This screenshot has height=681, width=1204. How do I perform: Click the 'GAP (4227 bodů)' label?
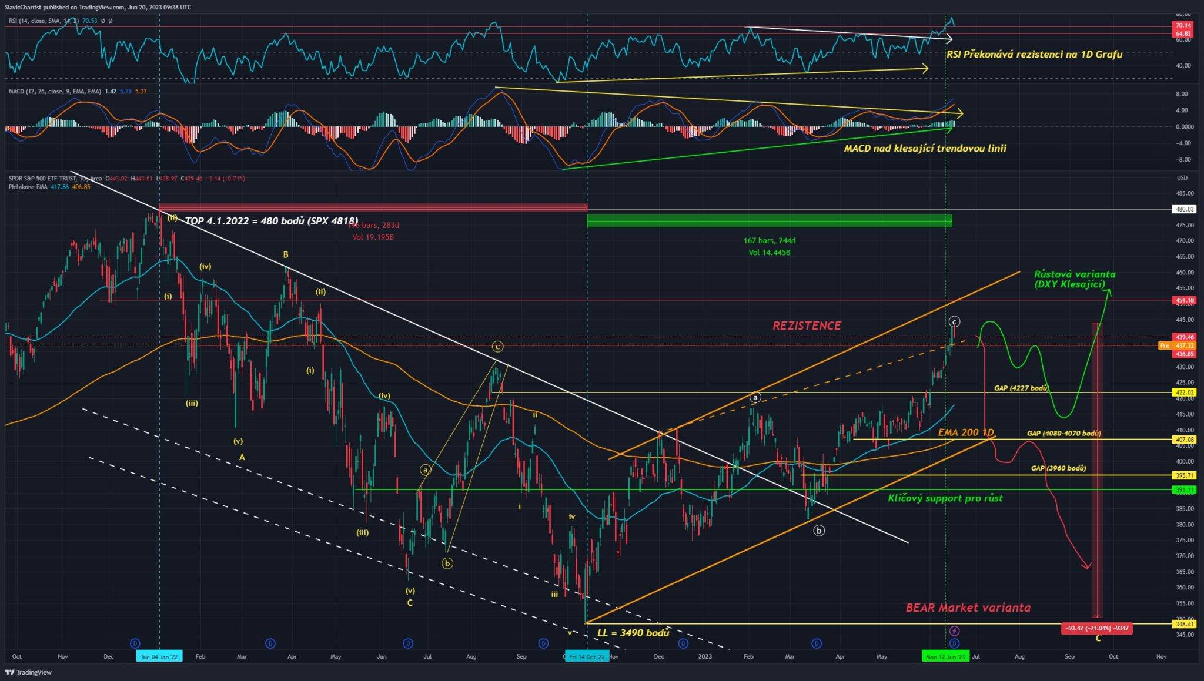(x=1021, y=388)
